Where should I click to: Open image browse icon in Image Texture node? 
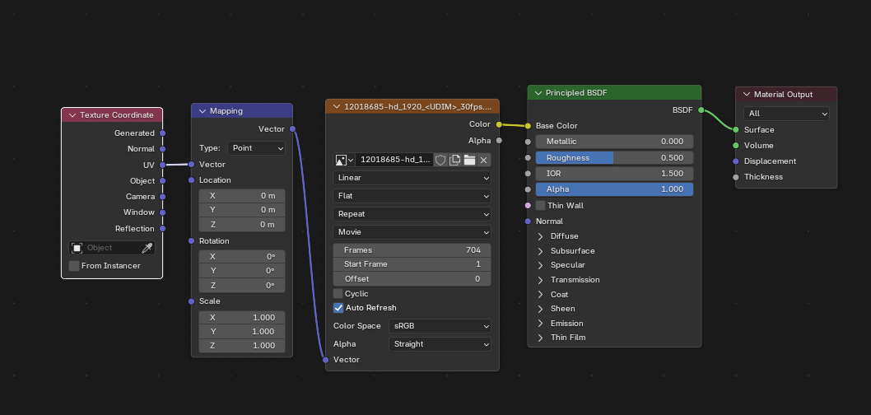point(344,160)
